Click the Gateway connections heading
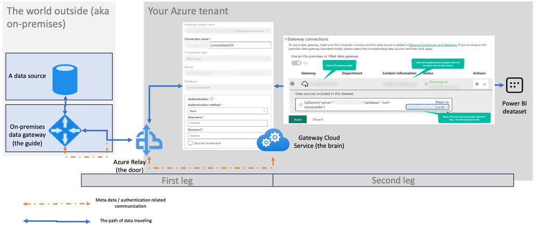The width and height of the screenshot is (541, 227). pos(308,39)
